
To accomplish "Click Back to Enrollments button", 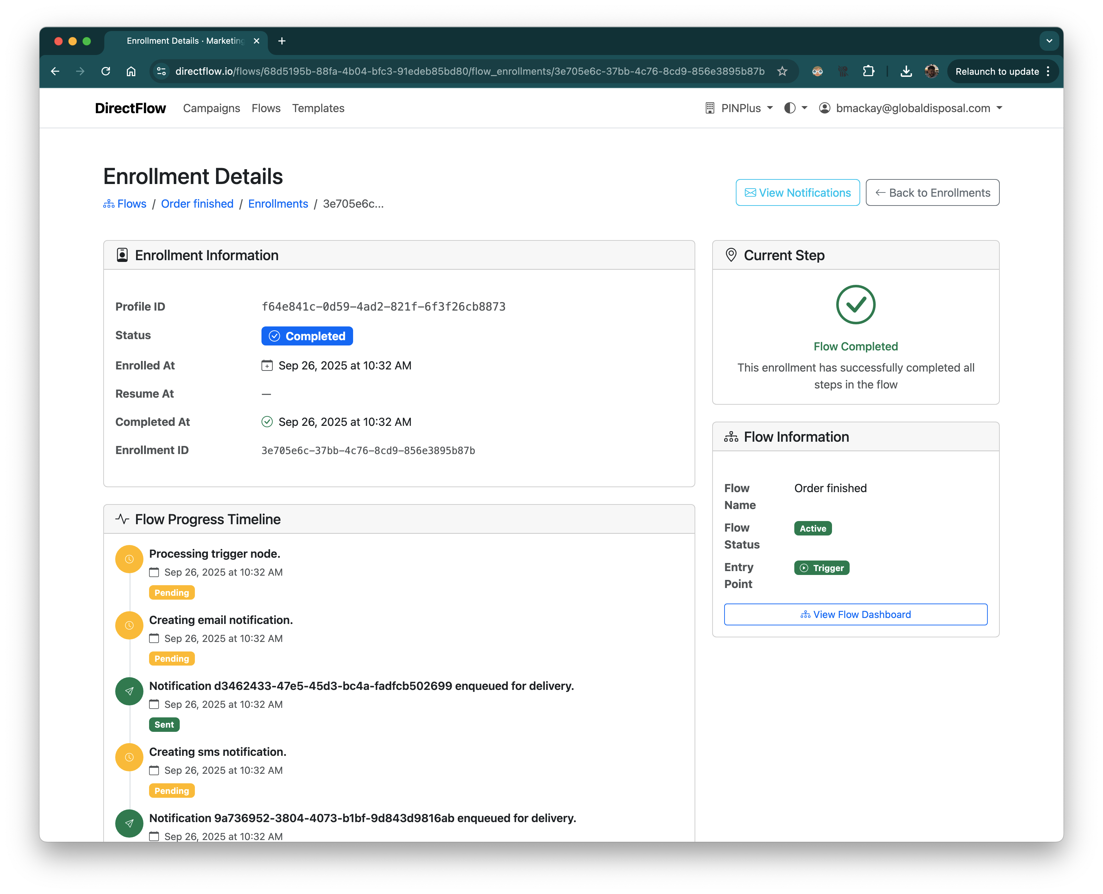I will click(x=932, y=192).
